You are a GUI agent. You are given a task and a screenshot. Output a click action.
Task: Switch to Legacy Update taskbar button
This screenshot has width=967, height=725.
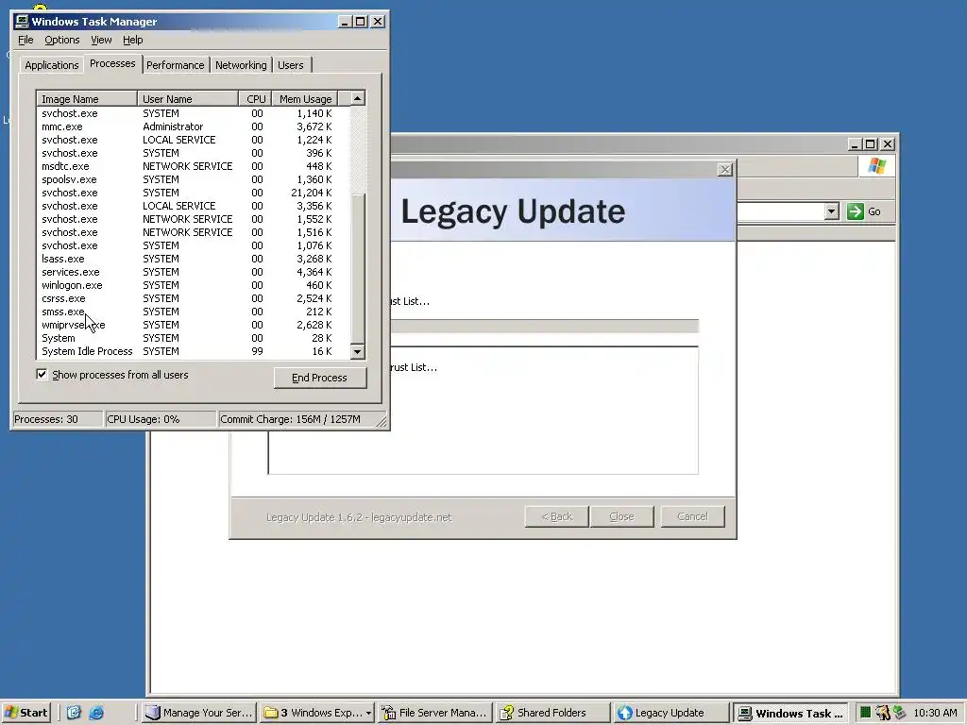(671, 713)
